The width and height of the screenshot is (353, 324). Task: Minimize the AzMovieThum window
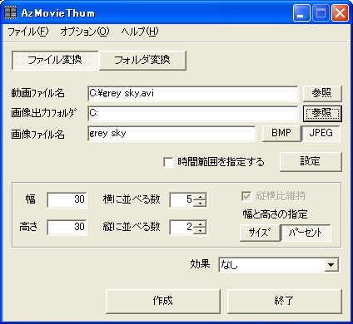[301, 13]
